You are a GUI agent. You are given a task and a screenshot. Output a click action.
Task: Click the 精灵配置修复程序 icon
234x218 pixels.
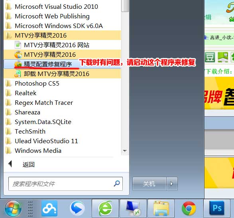tap(18, 64)
